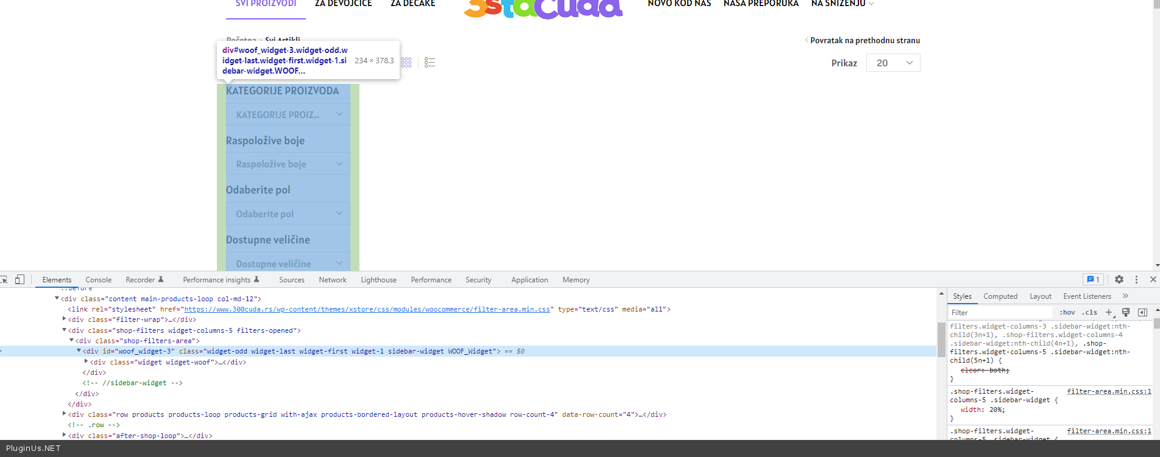
Task: Click Povratak na prethodnu stranu link
Action: [865, 40]
